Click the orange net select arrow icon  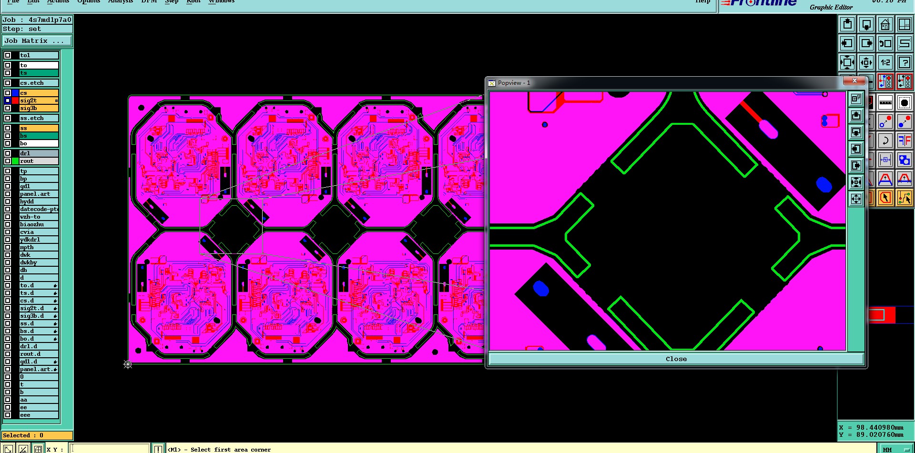904,197
